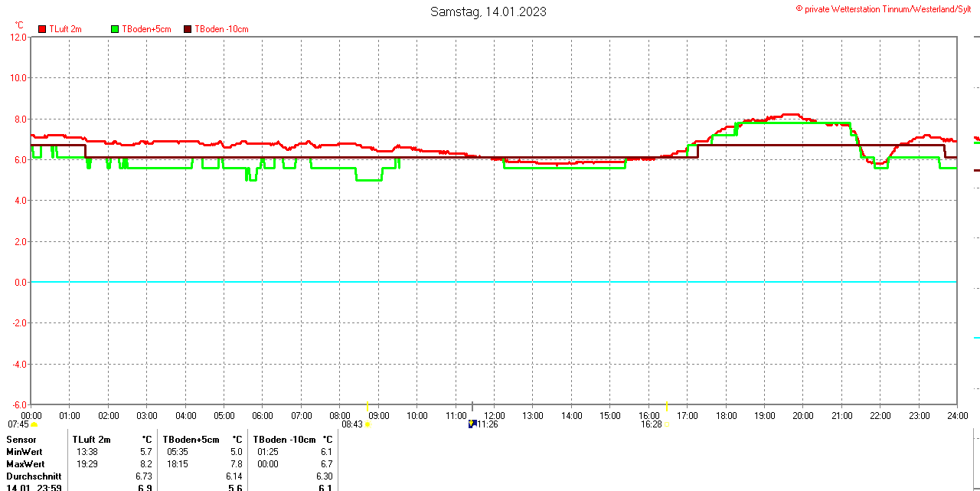Click the sunrise sun icon at 08:43
Image resolution: width=980 pixels, height=491 pixels.
[368, 424]
